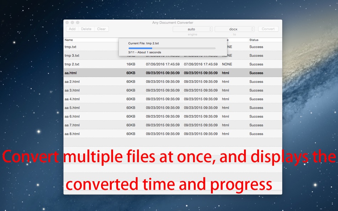Screen dimensions: 338x211
Task: Select the aa 4.html file row
Action: (173, 99)
